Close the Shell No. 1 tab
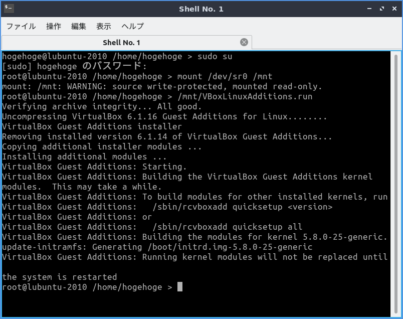Viewport: 403px width, 319px height. (x=244, y=42)
